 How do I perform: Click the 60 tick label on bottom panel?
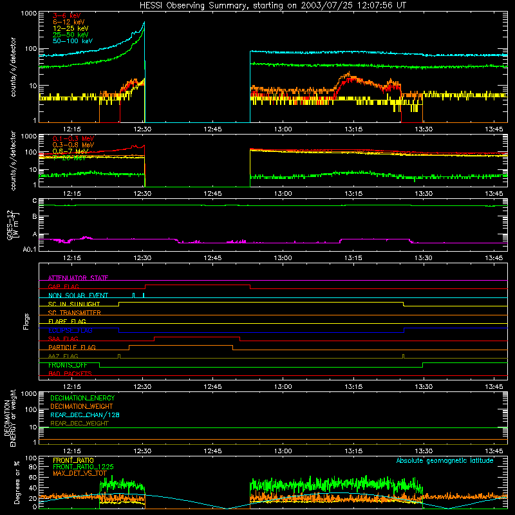point(33,477)
